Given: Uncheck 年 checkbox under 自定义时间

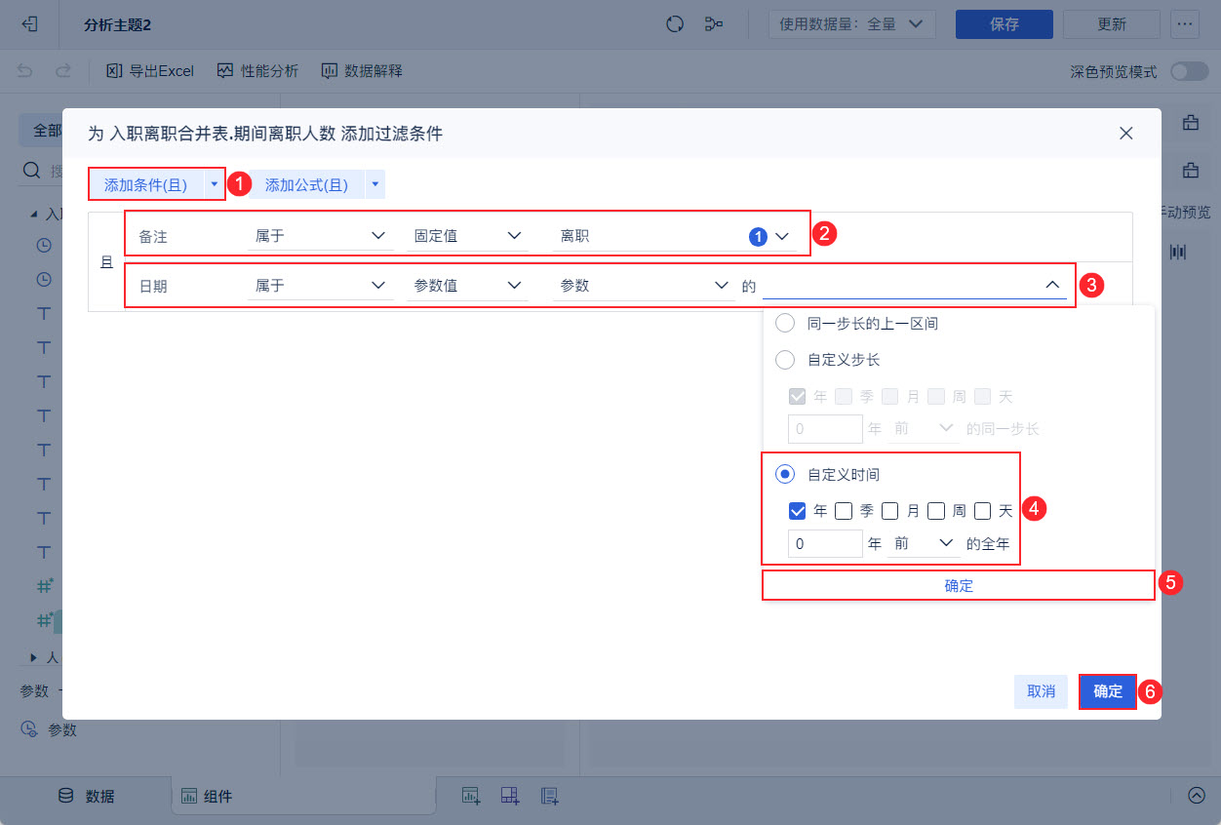Looking at the screenshot, I should [797, 511].
